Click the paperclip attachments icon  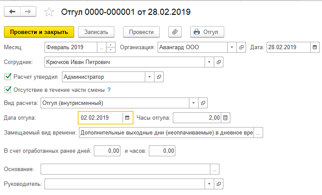174,32
